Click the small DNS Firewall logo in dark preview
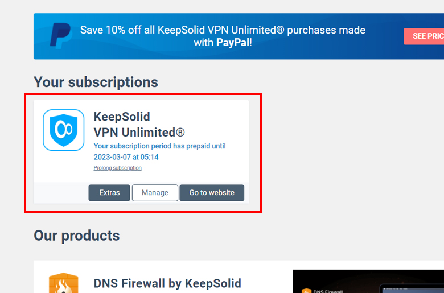The height and width of the screenshot is (293, 444). (x=306, y=291)
